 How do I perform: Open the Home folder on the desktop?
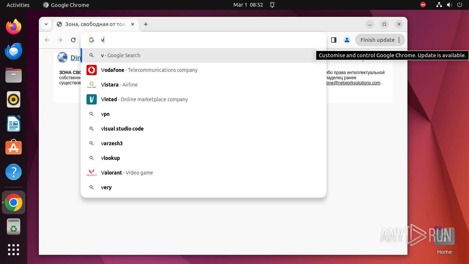pos(444,241)
